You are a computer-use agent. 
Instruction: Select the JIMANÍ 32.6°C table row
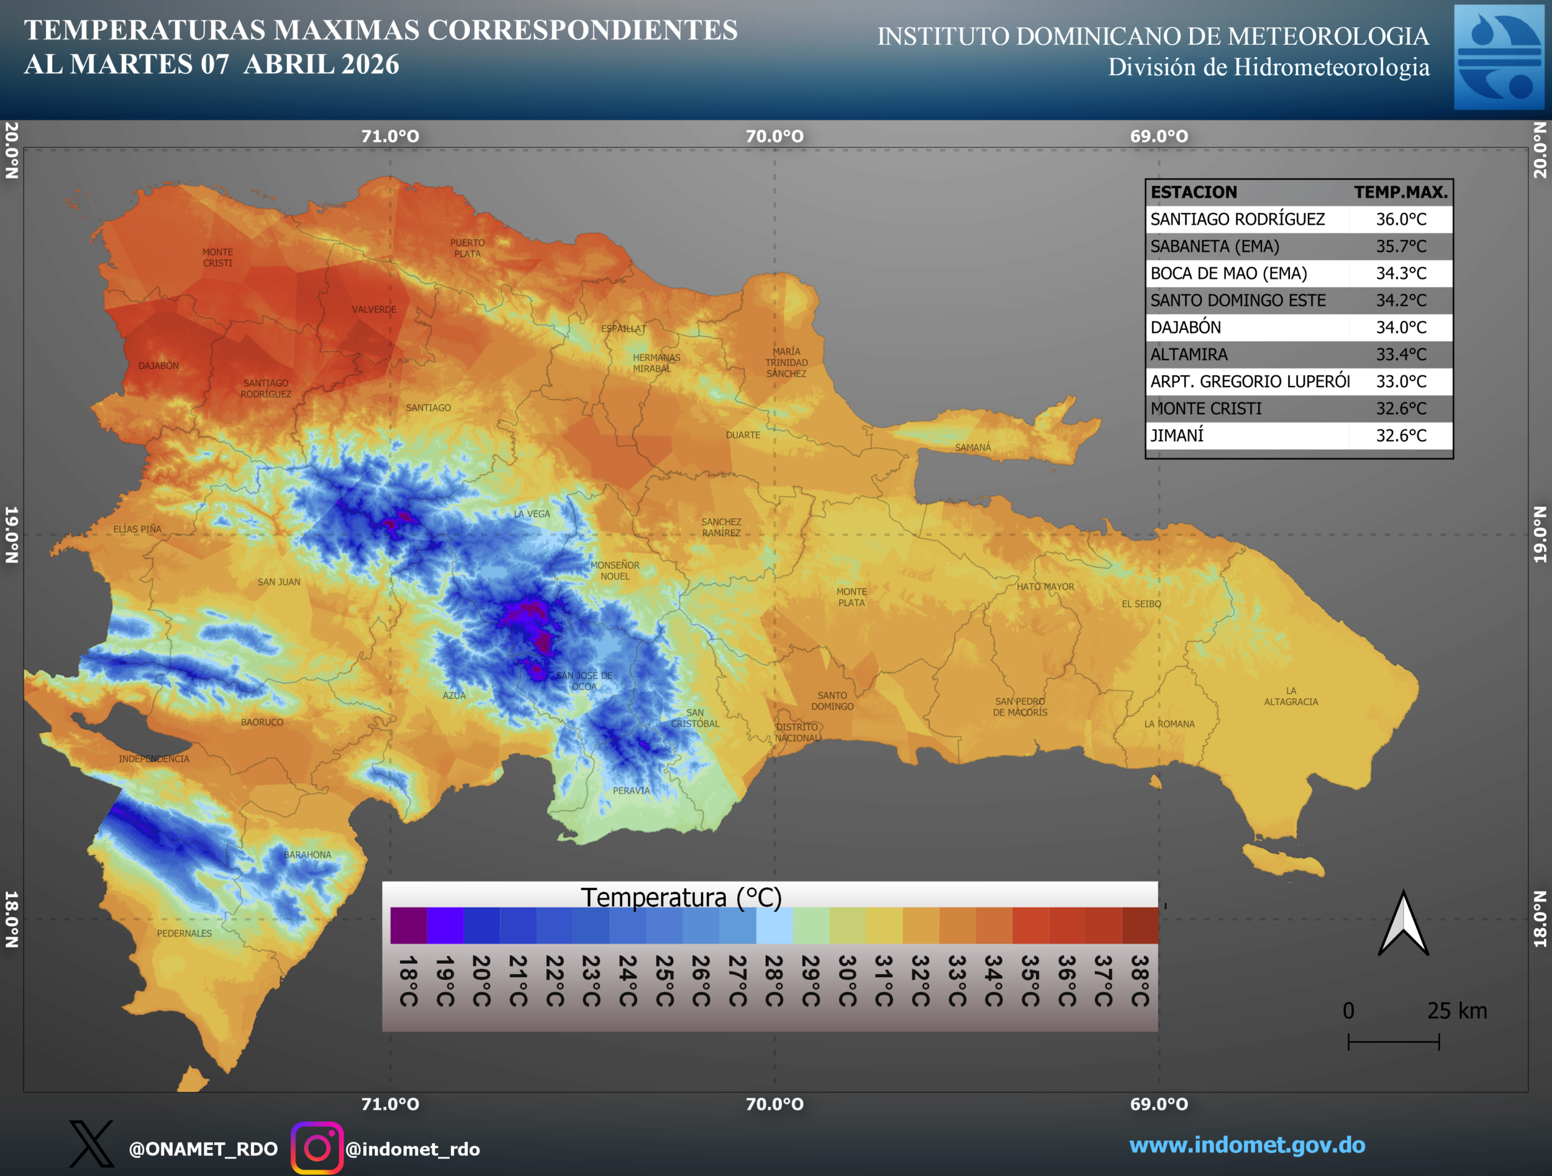pyautogui.click(x=1298, y=436)
